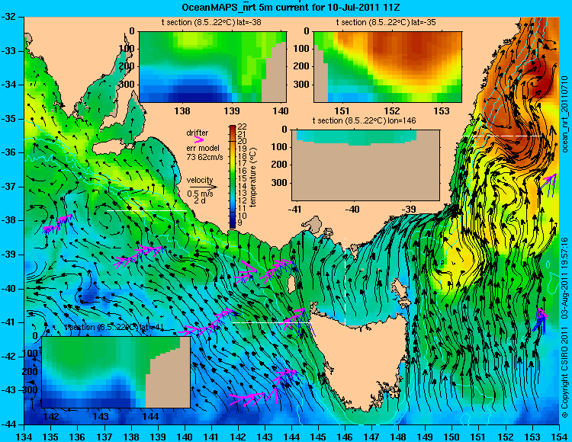Click the '© Copyright CSIRO 2011' notice
This screenshot has height=442, width=572.
[565, 370]
